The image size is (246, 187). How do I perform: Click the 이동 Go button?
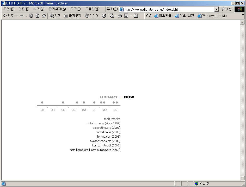click(226, 9)
